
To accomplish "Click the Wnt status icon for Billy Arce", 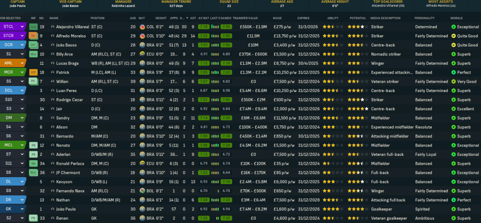I will click(33, 54).
